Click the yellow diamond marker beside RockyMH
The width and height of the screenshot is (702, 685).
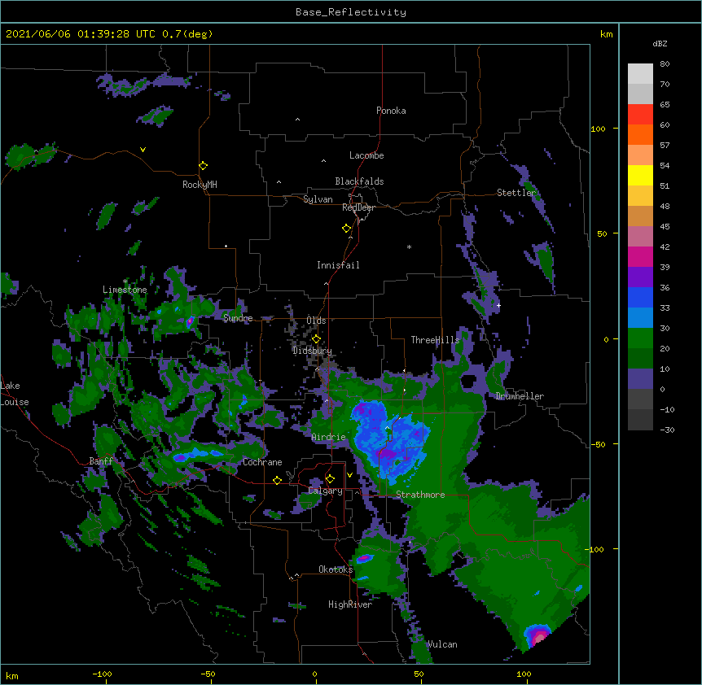(203, 165)
